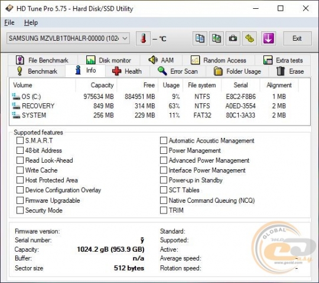Switch to the Random Access tab
Image resolution: width=319 pixels, height=283 pixels.
[x=219, y=60]
